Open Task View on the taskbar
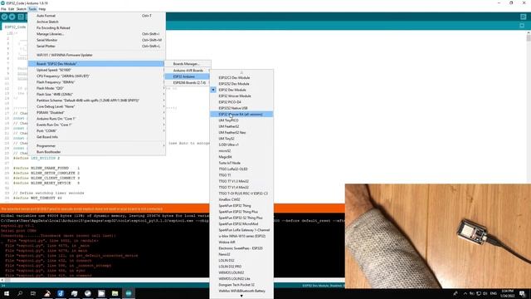 pyautogui.click(x=33, y=293)
